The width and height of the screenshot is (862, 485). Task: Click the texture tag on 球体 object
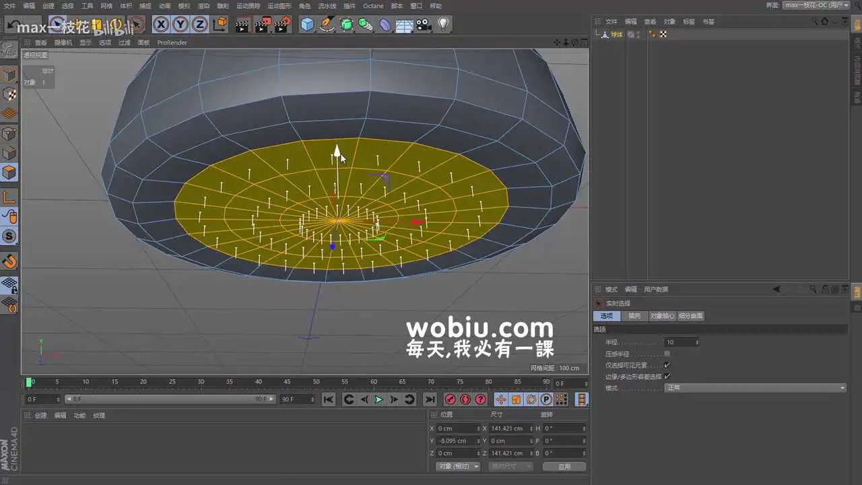pyautogui.click(x=663, y=34)
